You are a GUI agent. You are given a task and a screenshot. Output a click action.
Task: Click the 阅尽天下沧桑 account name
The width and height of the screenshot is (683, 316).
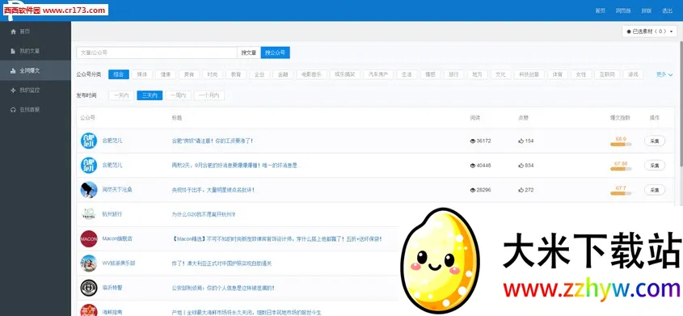[x=117, y=190]
